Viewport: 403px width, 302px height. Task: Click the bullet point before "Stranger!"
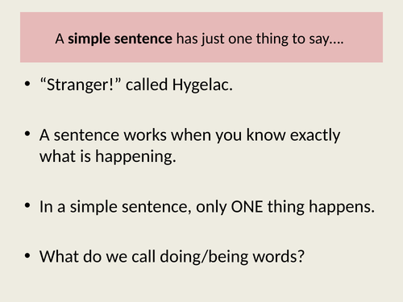coord(27,84)
